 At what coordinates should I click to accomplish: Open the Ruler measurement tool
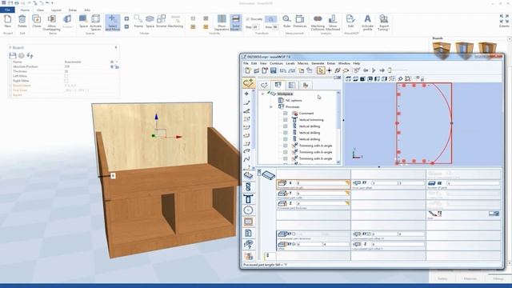coord(286,22)
